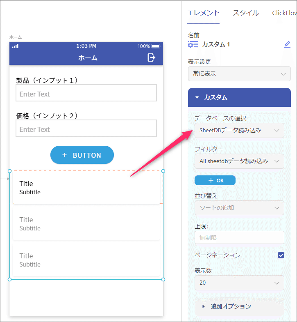This screenshot has width=297, height=322.
Task: Click the 100% battery percentage text
Action: click(x=143, y=46)
